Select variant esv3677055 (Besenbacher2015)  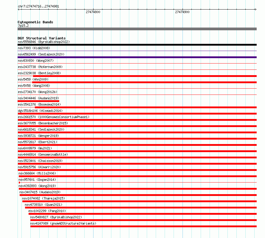click(x=43, y=123)
